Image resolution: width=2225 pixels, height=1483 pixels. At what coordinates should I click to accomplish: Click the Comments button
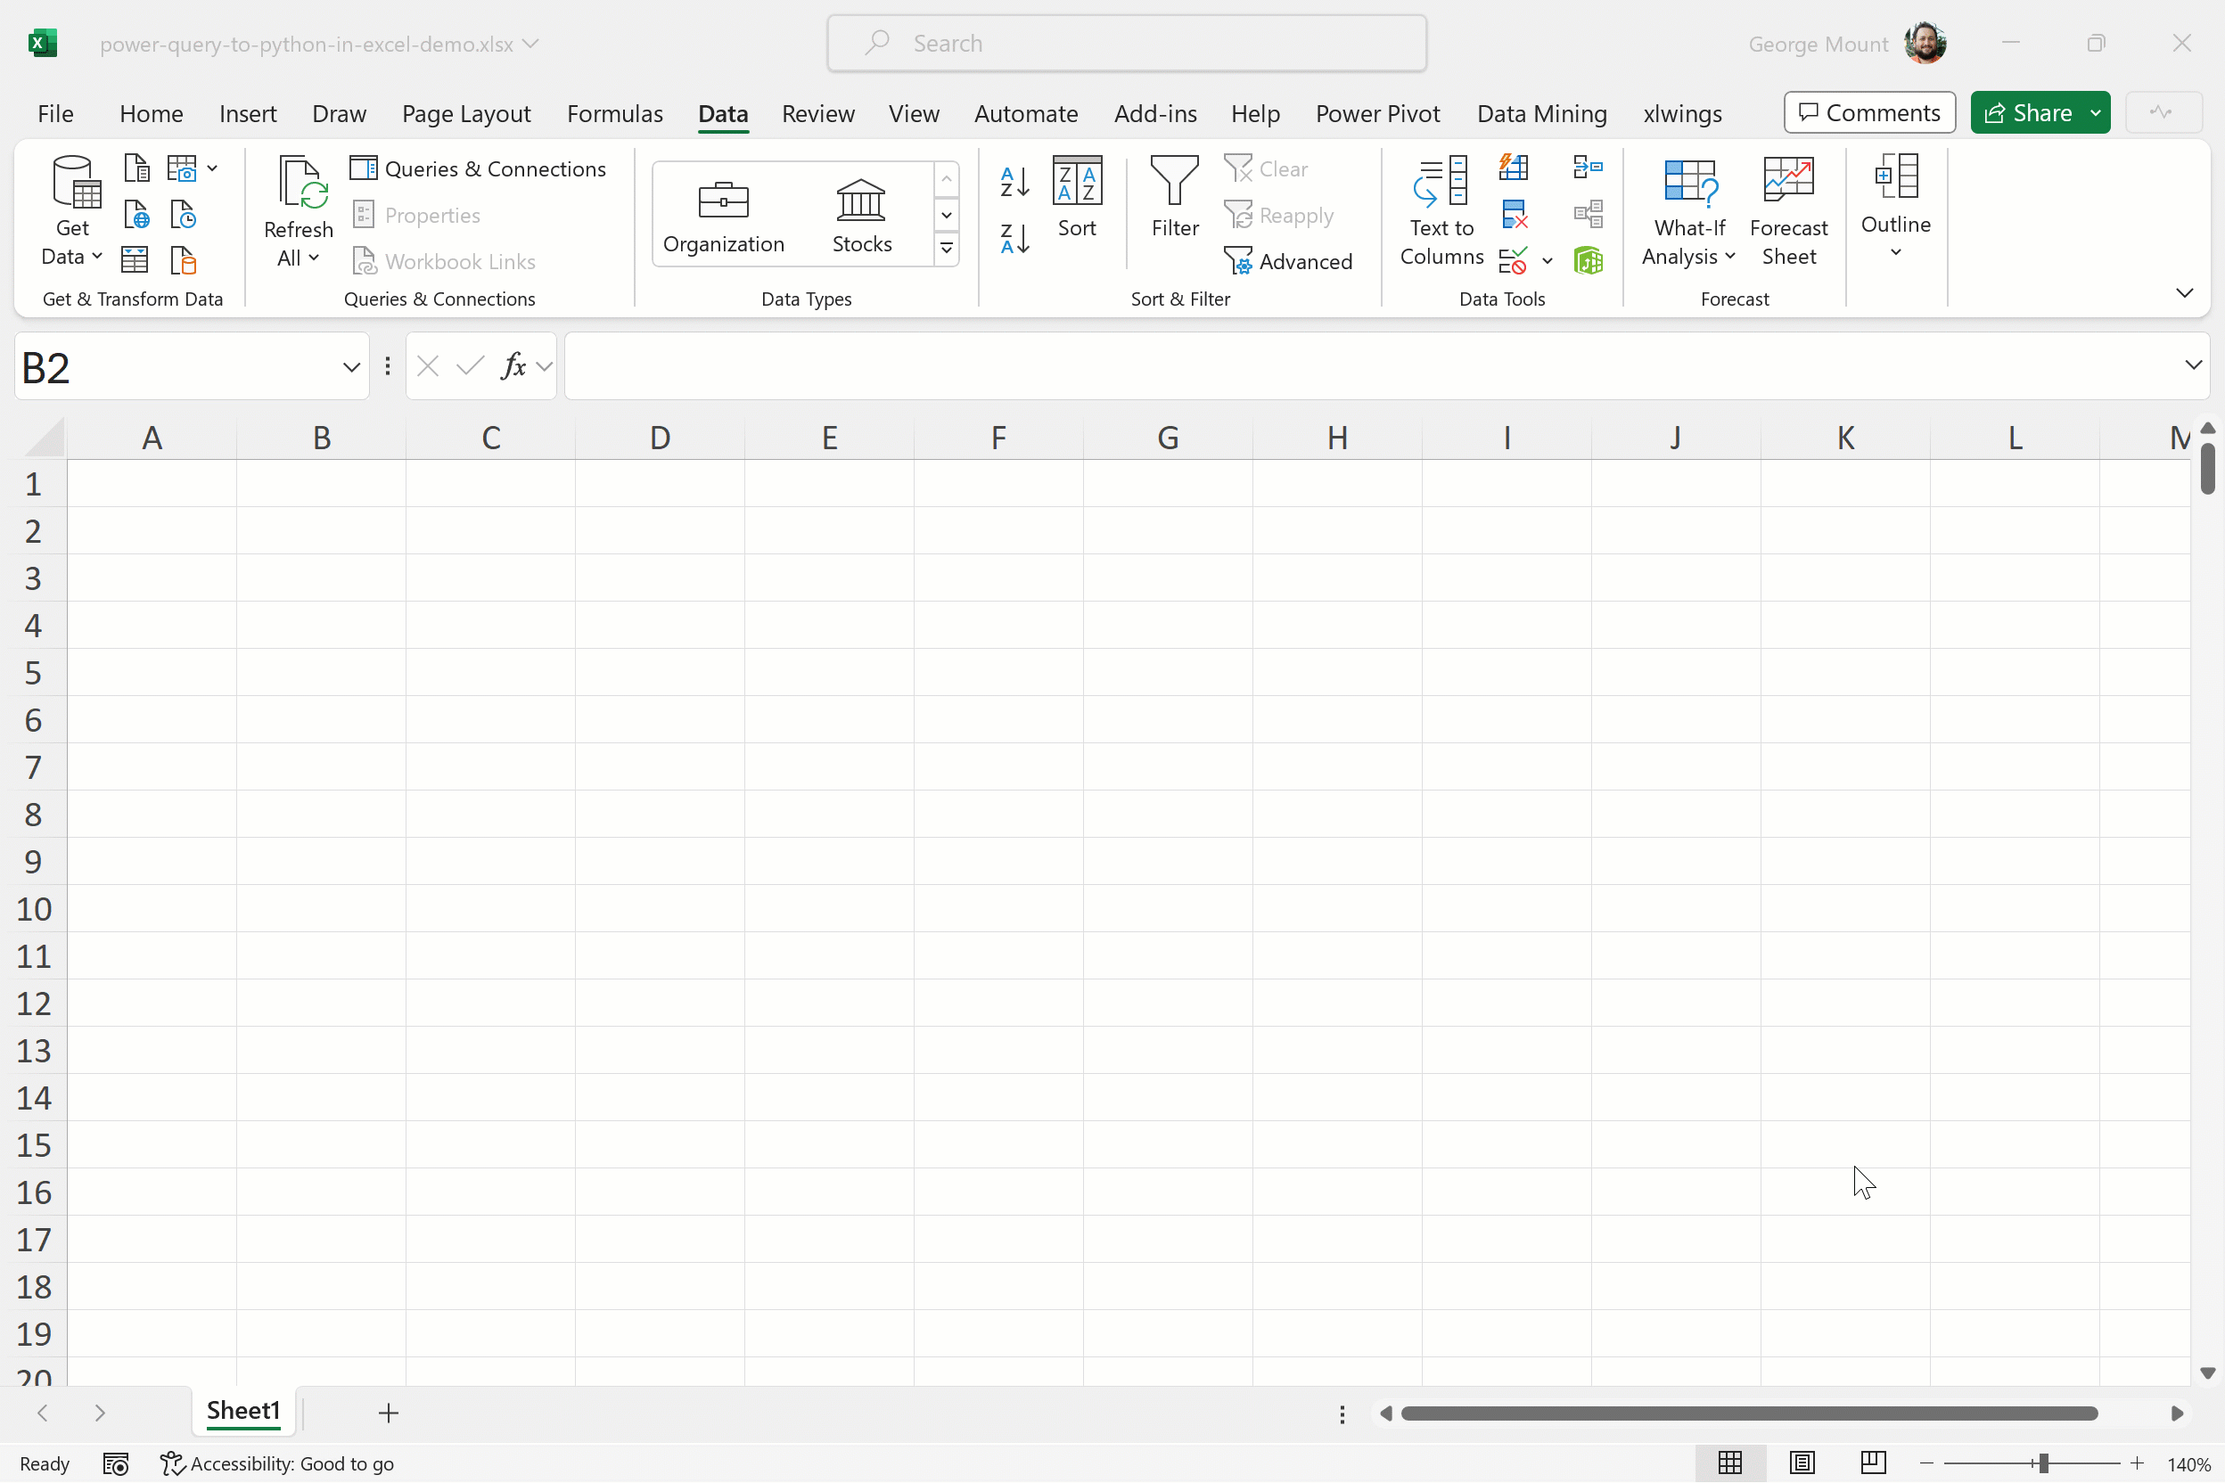[x=1869, y=112]
